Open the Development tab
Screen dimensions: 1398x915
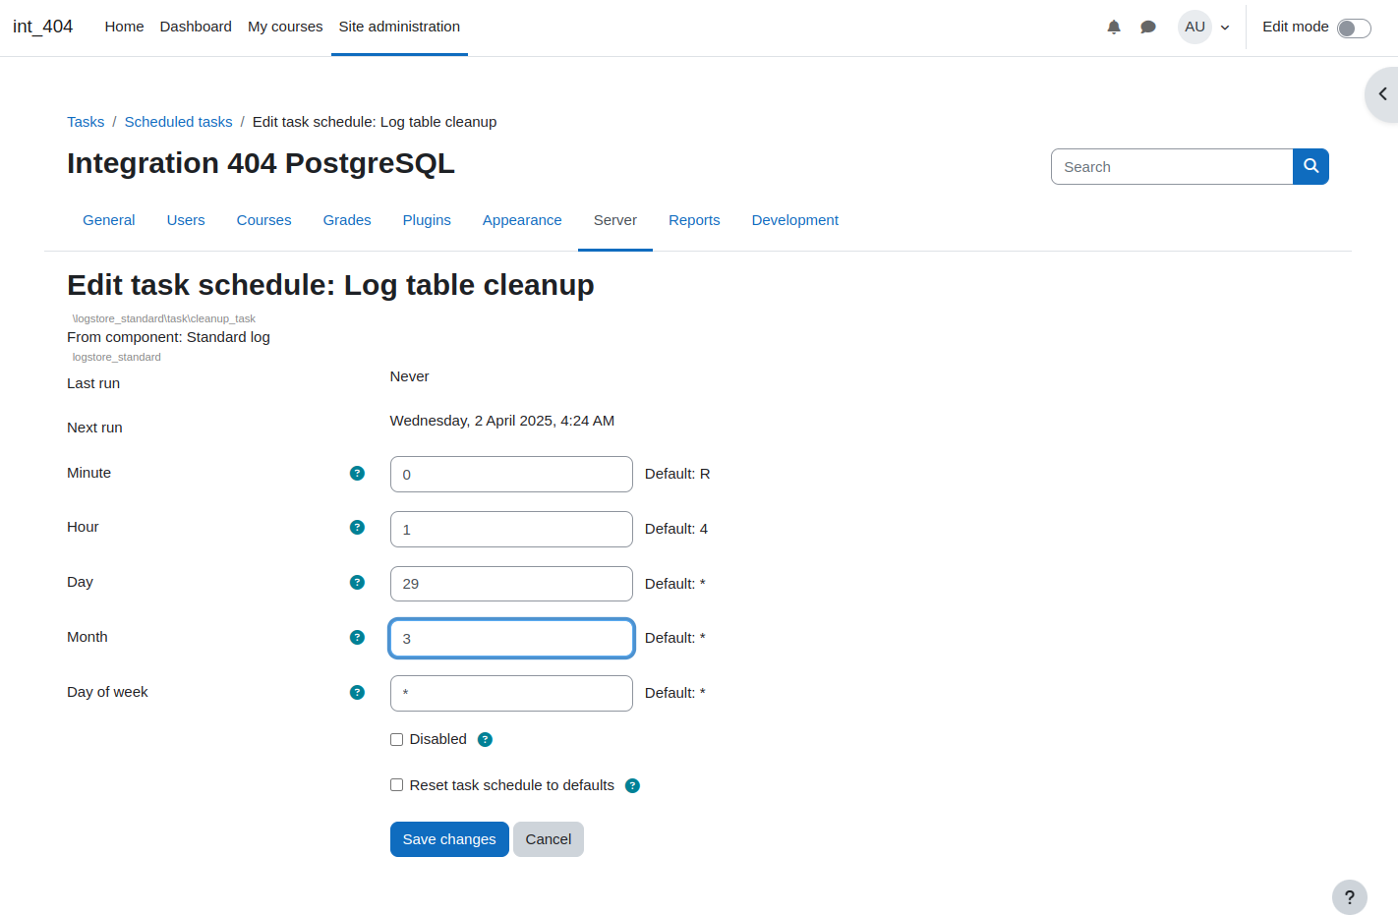click(795, 220)
